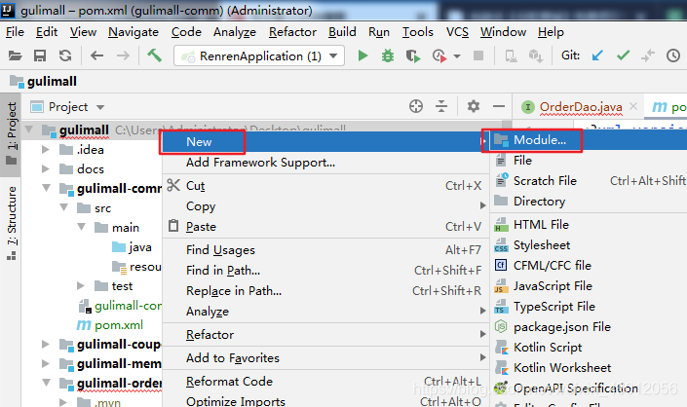Select the java source folder

click(140, 247)
